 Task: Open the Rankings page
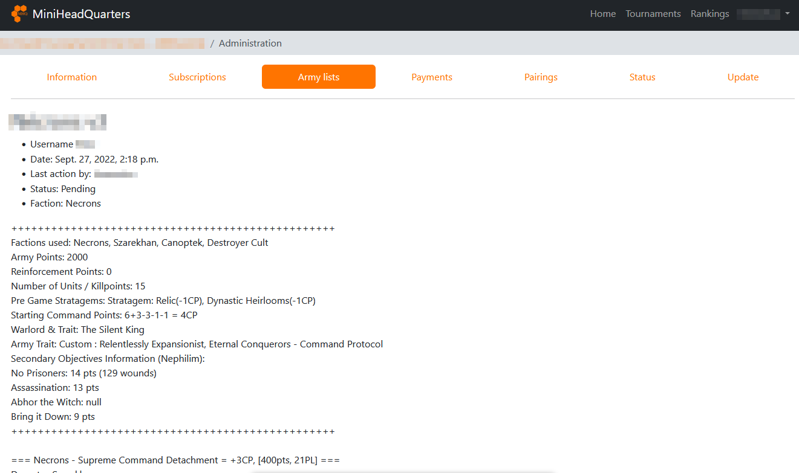click(709, 14)
